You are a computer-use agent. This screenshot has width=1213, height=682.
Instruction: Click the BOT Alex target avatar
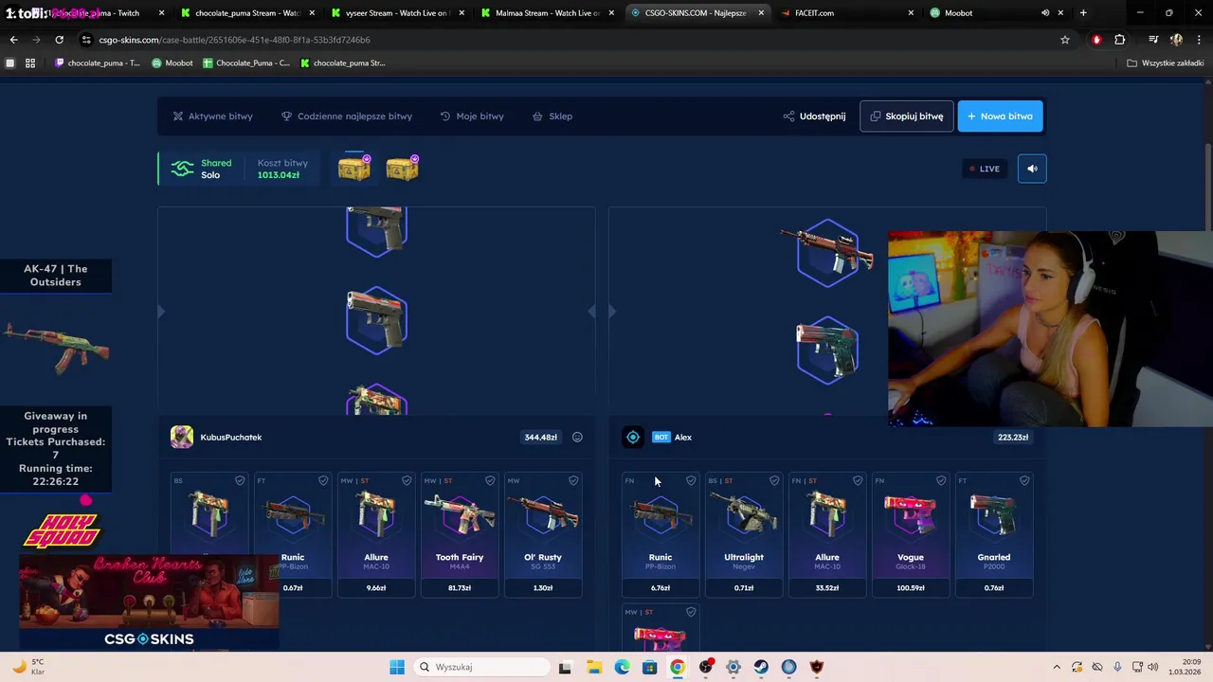[633, 437]
